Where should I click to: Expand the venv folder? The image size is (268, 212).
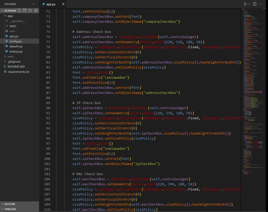pyautogui.click(x=11, y=57)
